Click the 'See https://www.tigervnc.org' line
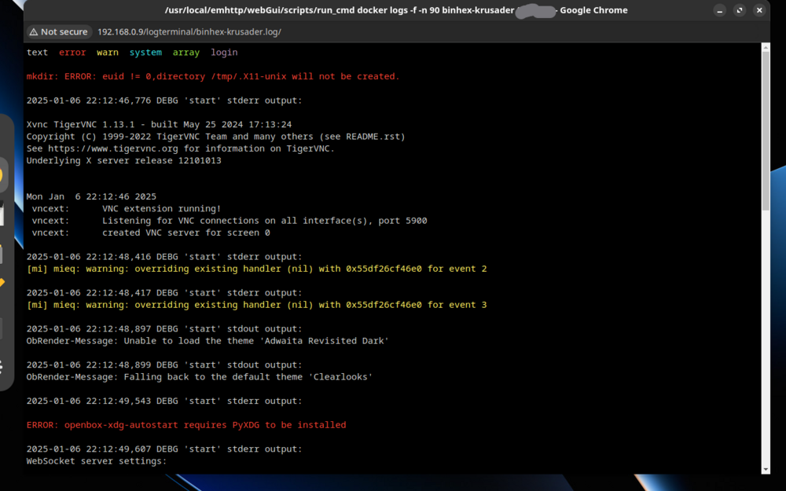The width and height of the screenshot is (786, 491). (181, 148)
